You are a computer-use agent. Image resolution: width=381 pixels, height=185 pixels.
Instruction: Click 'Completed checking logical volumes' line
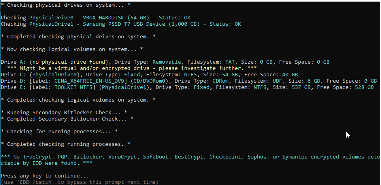(78, 100)
